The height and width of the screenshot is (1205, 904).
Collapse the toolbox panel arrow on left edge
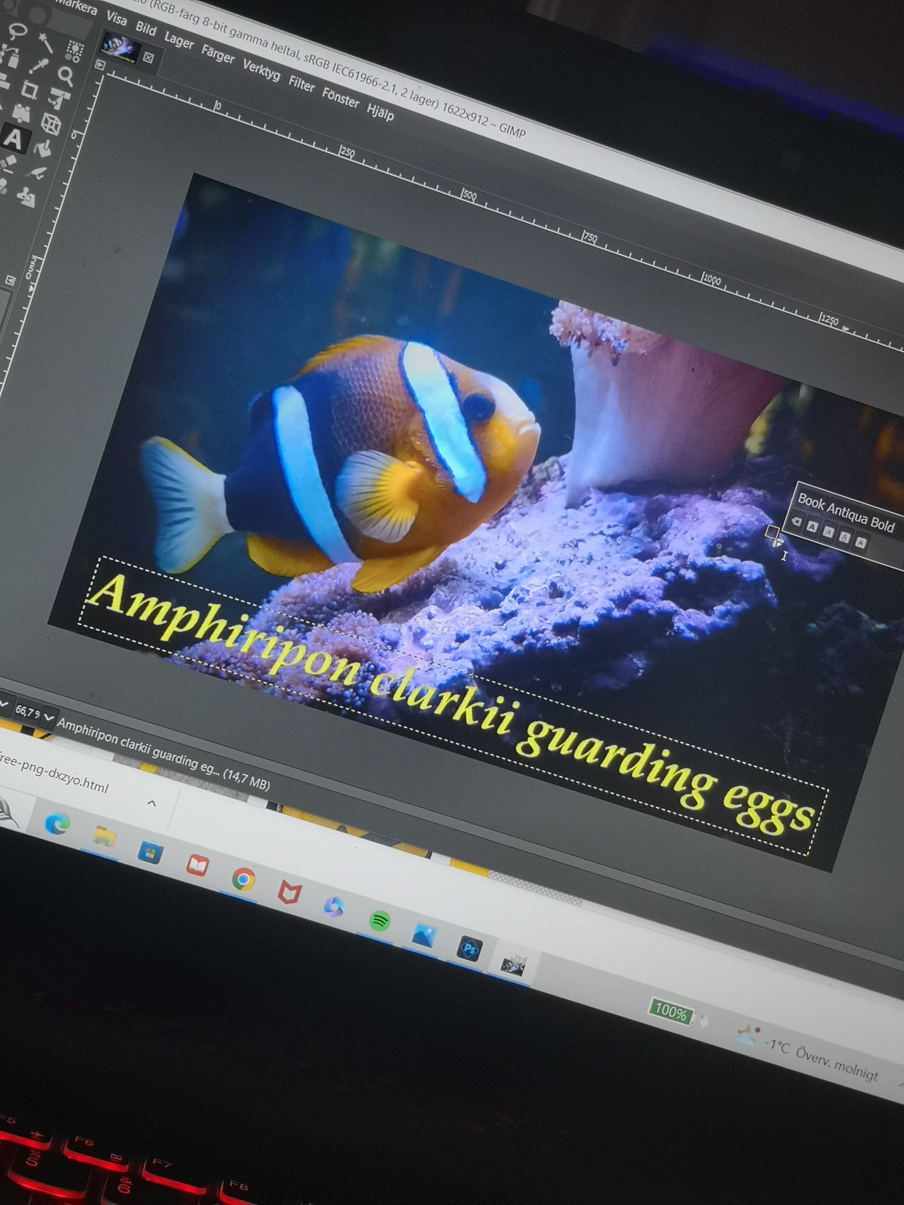click(10, 280)
